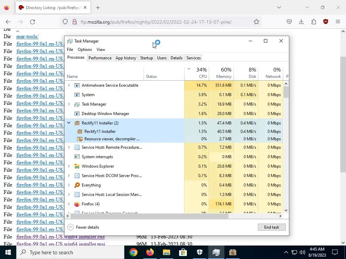Click the Service Host: Remote Procedure icon

(x=77, y=147)
